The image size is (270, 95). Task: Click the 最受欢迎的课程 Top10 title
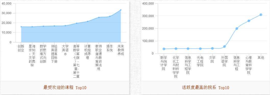pyautogui.click(x=65, y=88)
